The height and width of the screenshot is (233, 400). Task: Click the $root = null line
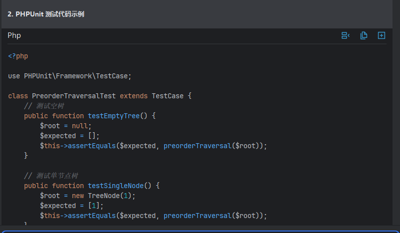pos(66,126)
